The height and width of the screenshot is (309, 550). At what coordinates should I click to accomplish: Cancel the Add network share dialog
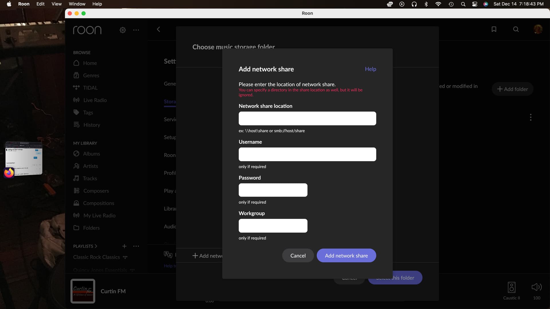point(298,255)
